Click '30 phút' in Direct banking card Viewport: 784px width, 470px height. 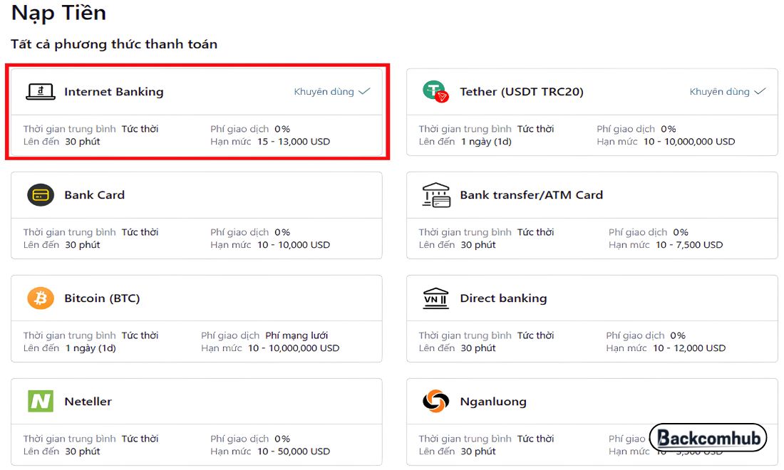pyautogui.click(x=478, y=348)
